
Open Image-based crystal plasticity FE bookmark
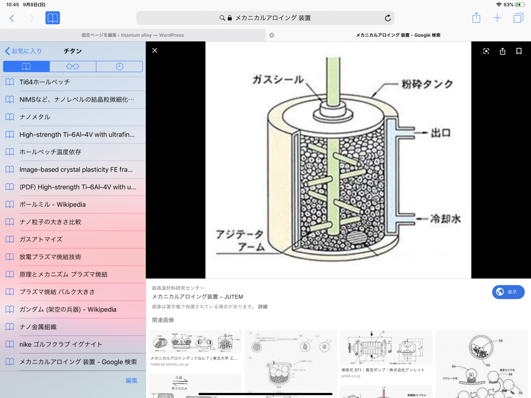pyautogui.click(x=73, y=170)
